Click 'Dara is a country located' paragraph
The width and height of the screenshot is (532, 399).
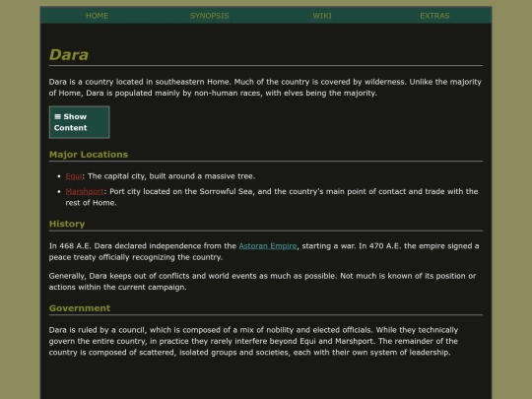coord(265,88)
